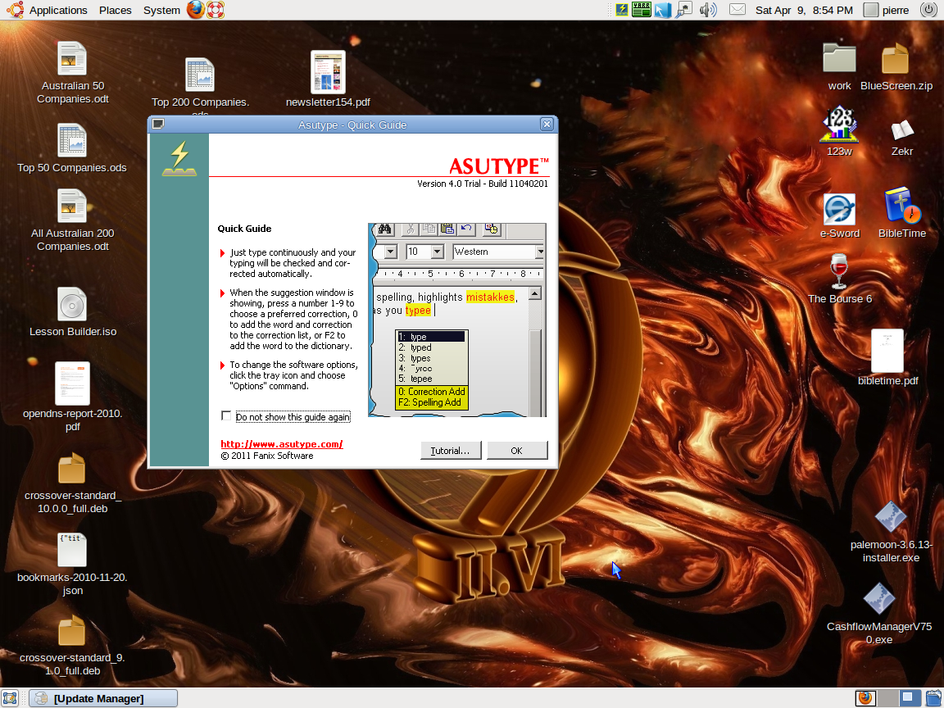Click the Asutype lightning bolt logo

[179, 156]
